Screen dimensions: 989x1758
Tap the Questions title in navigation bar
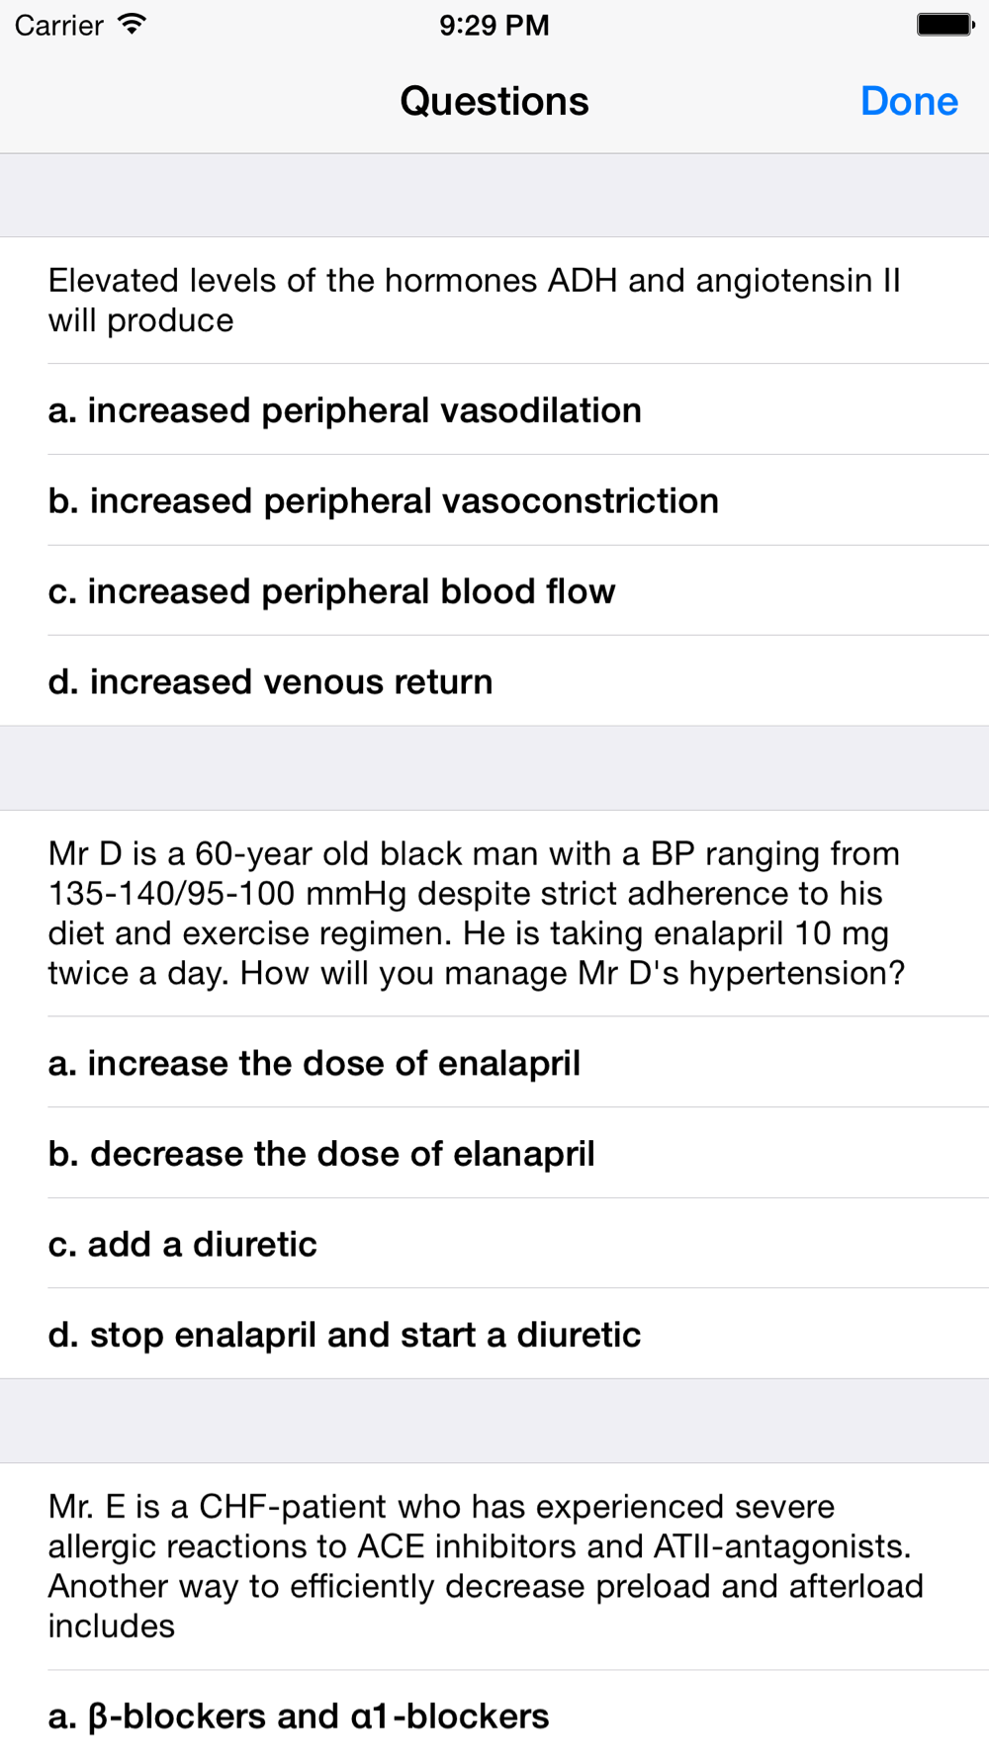point(494,101)
